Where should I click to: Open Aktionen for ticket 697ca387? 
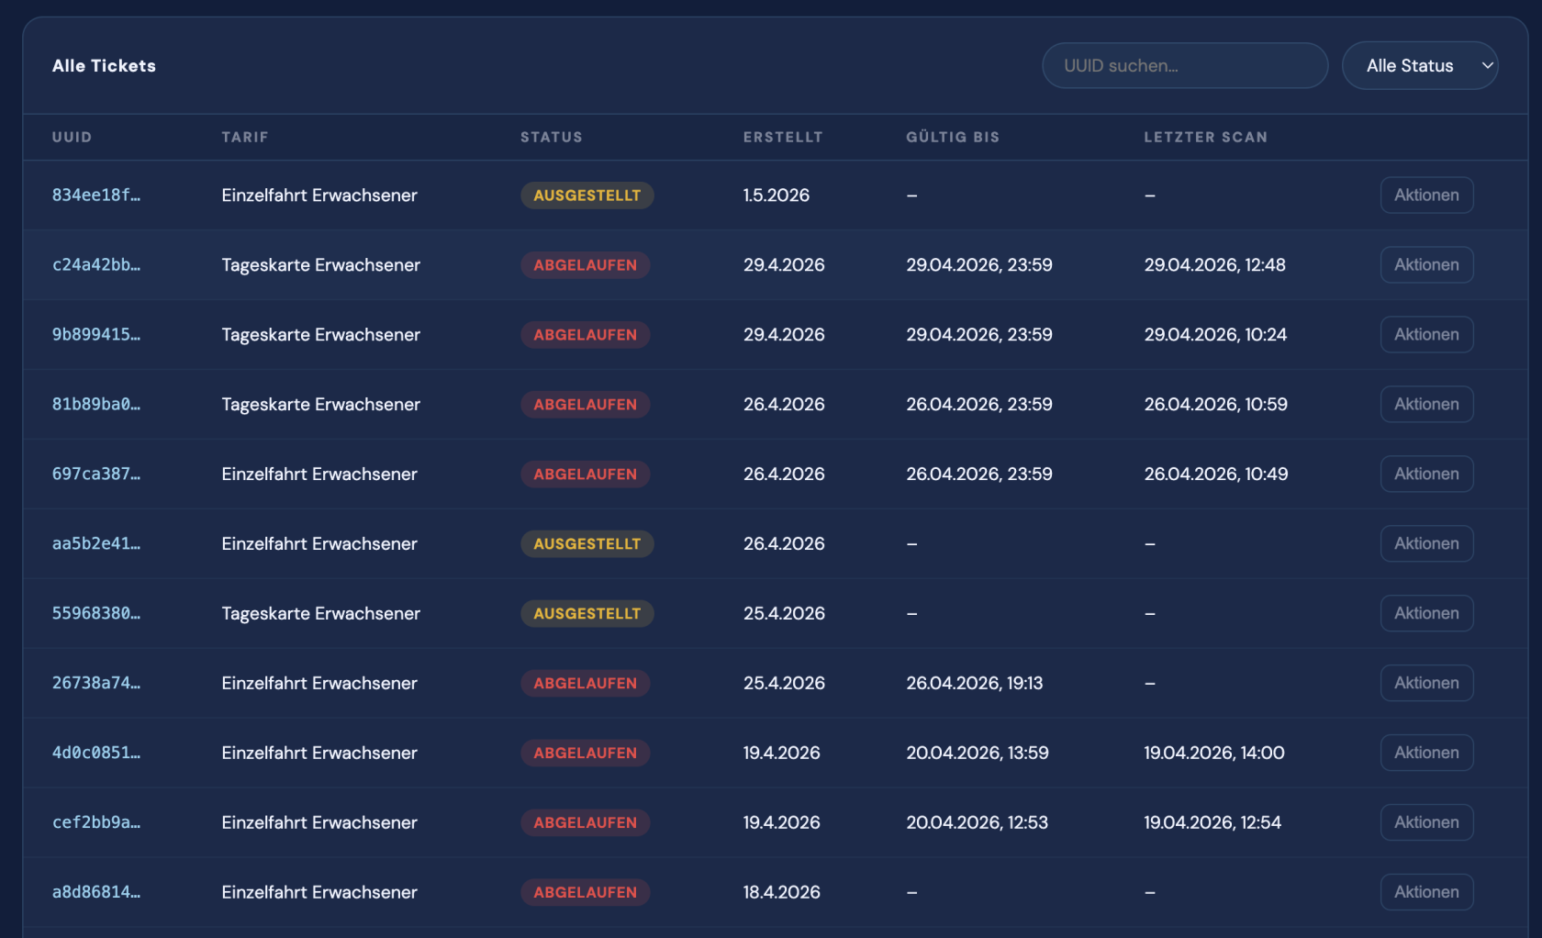coord(1426,475)
